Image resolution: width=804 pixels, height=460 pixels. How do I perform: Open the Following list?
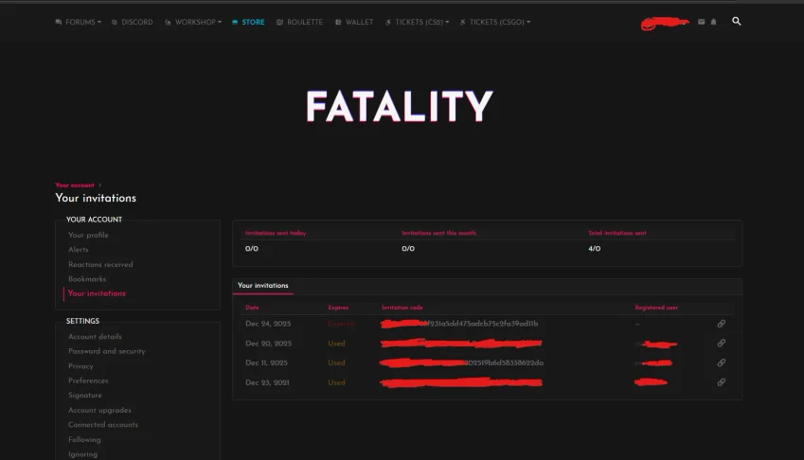pyautogui.click(x=84, y=439)
